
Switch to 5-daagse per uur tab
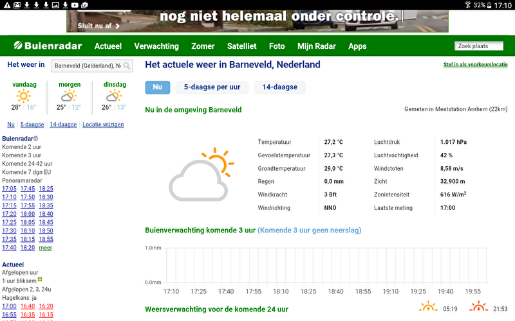click(212, 87)
